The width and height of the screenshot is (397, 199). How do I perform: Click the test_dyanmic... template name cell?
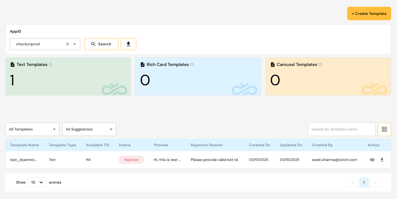point(23,160)
